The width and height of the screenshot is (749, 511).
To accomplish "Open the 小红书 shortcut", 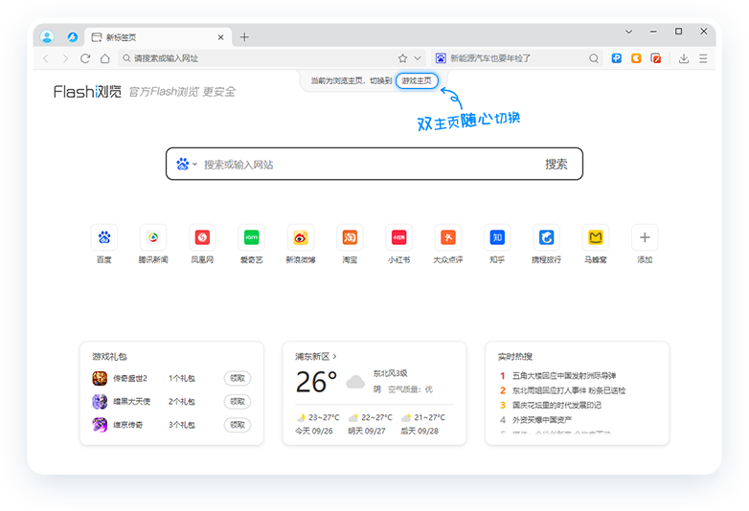I will coord(398,244).
